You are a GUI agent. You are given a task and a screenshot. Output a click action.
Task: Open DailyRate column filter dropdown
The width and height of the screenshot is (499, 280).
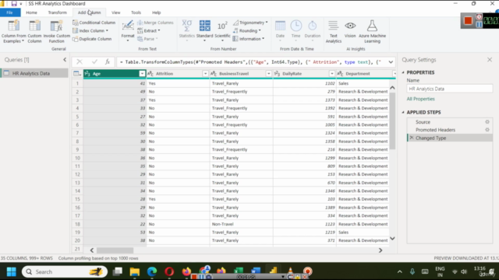point(332,74)
